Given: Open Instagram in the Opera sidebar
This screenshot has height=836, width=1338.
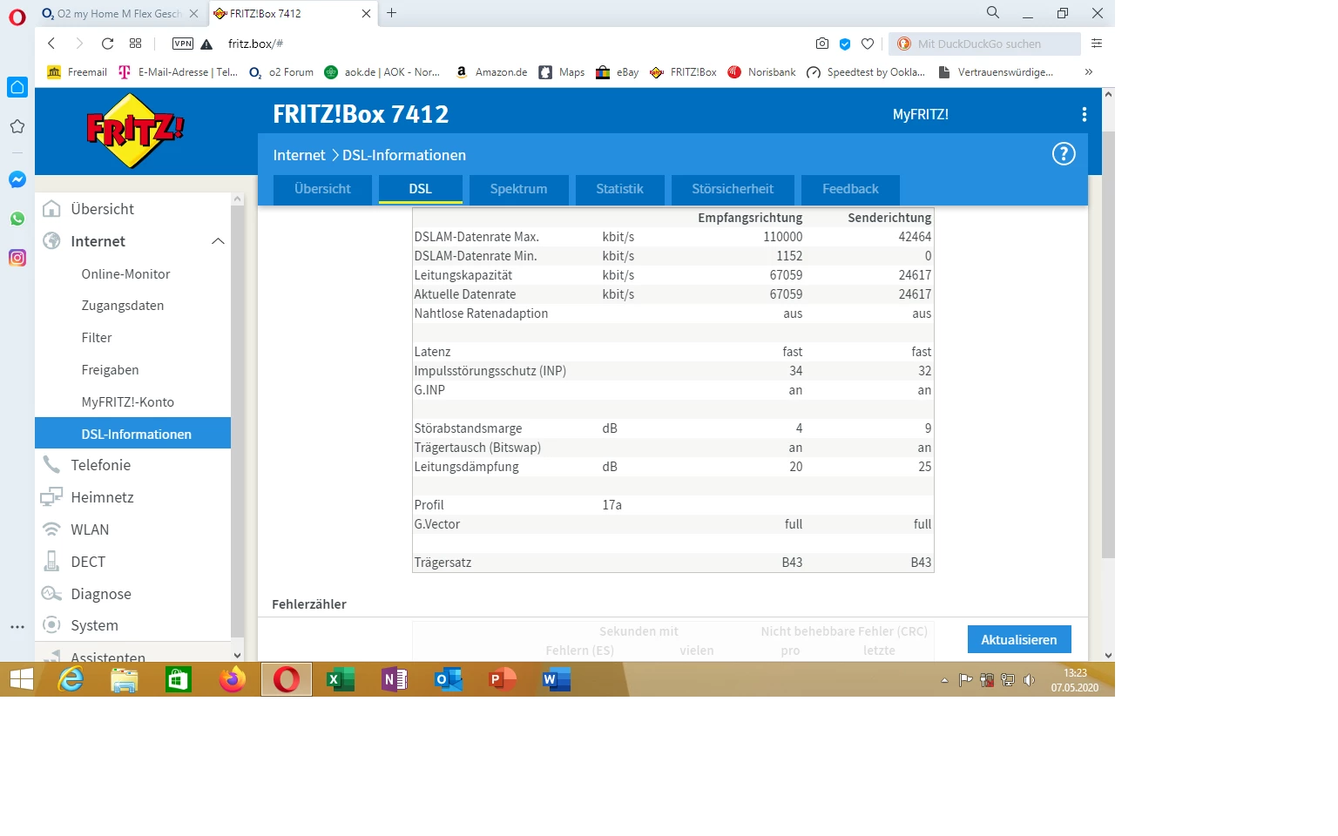Looking at the screenshot, I should pos(17,258).
